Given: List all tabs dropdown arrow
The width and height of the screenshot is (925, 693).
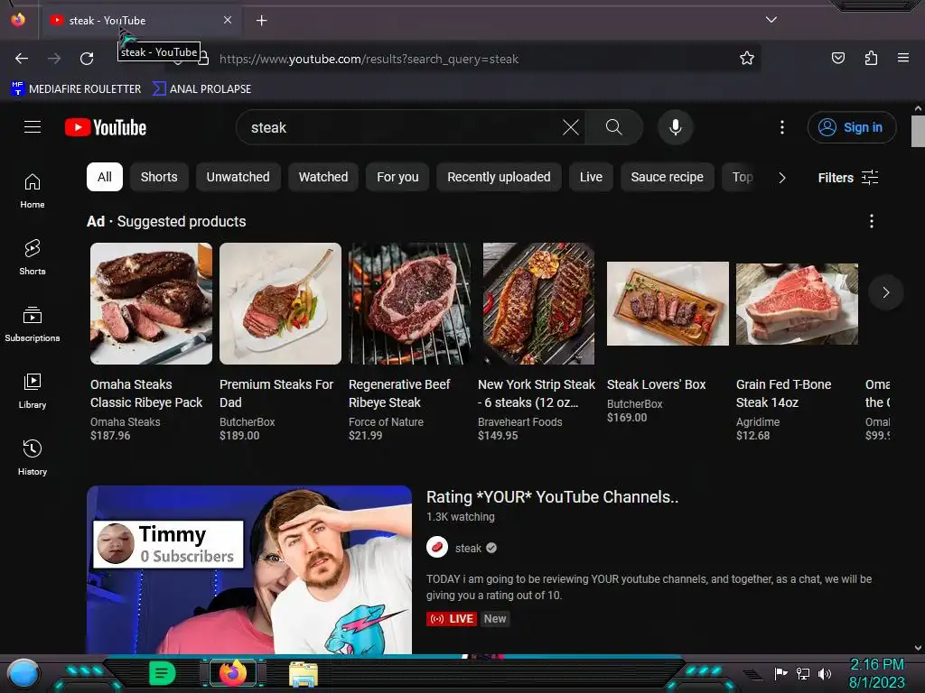Looking at the screenshot, I should tap(771, 20).
